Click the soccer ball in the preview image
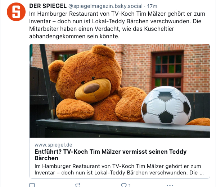This screenshot has height=187, width=216. tap(166, 105)
